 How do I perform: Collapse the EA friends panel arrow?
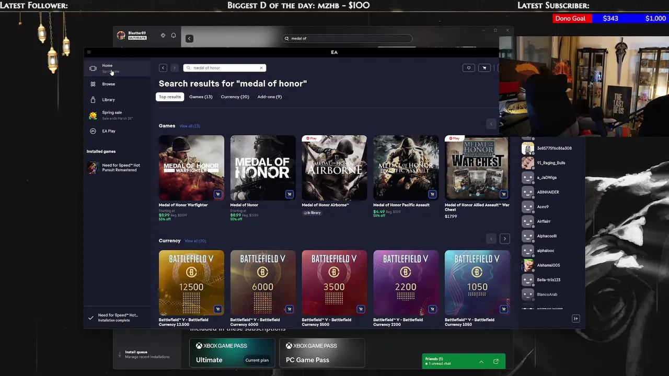point(575,319)
